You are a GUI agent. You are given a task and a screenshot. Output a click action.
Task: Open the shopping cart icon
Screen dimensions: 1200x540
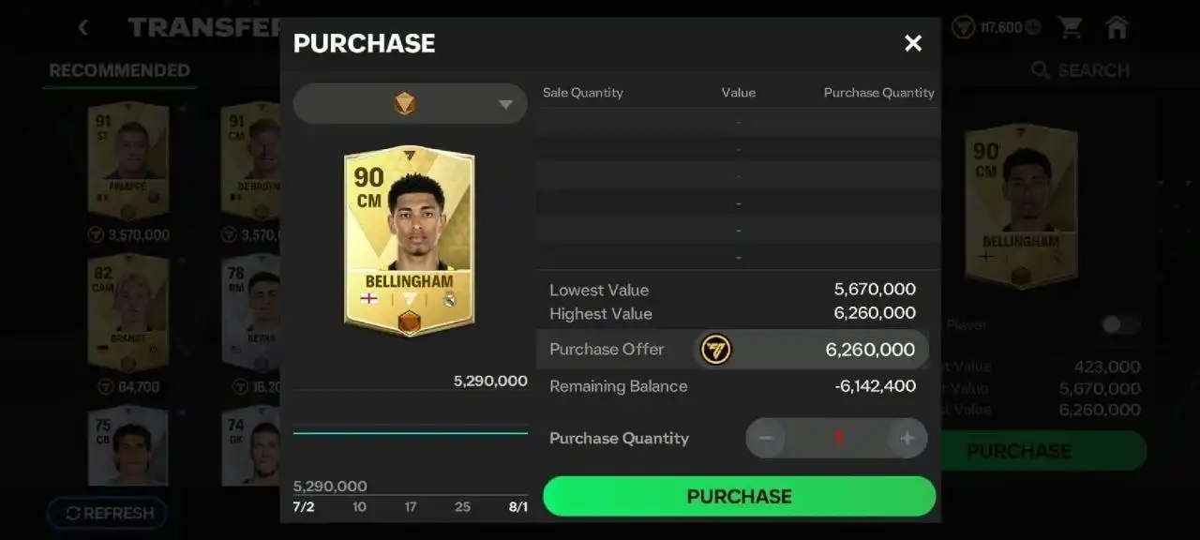point(1070,27)
